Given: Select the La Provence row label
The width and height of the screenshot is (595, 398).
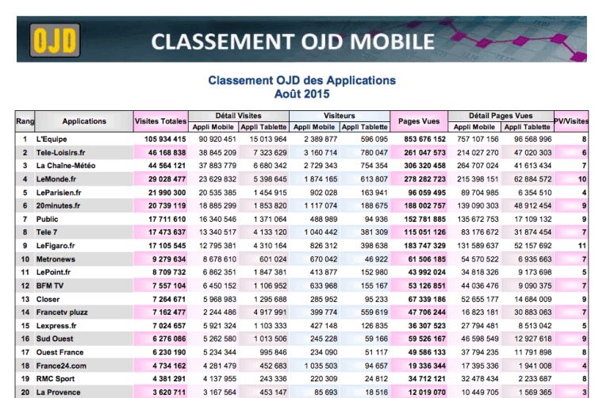Looking at the screenshot, I should (58, 392).
